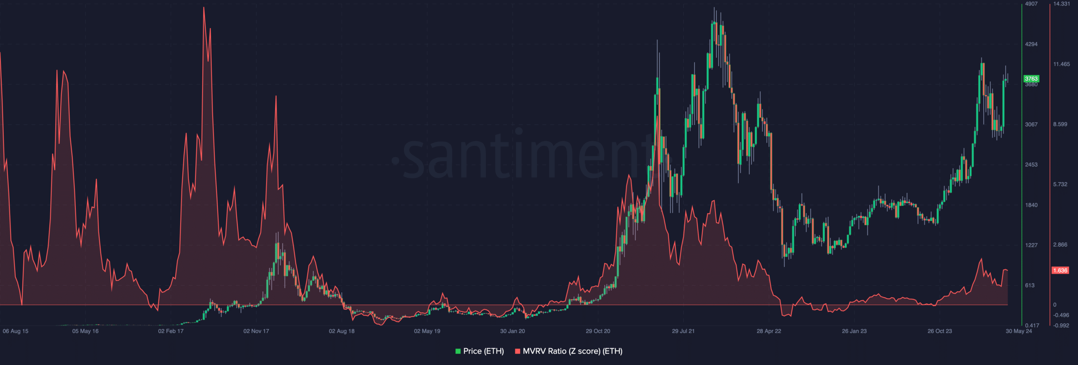Click the '02 May 19' date label
This screenshot has height=365, width=1078.
click(x=427, y=331)
